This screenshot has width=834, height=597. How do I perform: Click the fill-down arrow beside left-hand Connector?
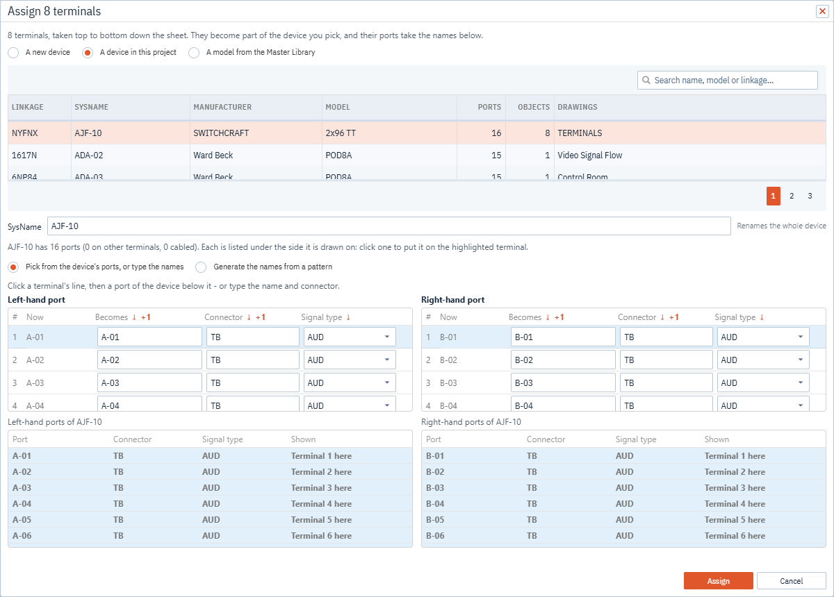point(249,317)
